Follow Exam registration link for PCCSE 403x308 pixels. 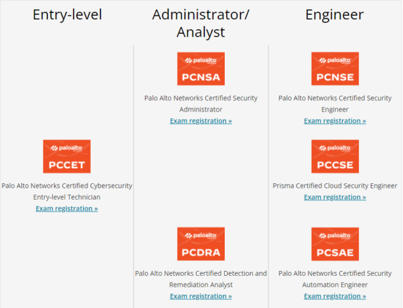(335, 197)
